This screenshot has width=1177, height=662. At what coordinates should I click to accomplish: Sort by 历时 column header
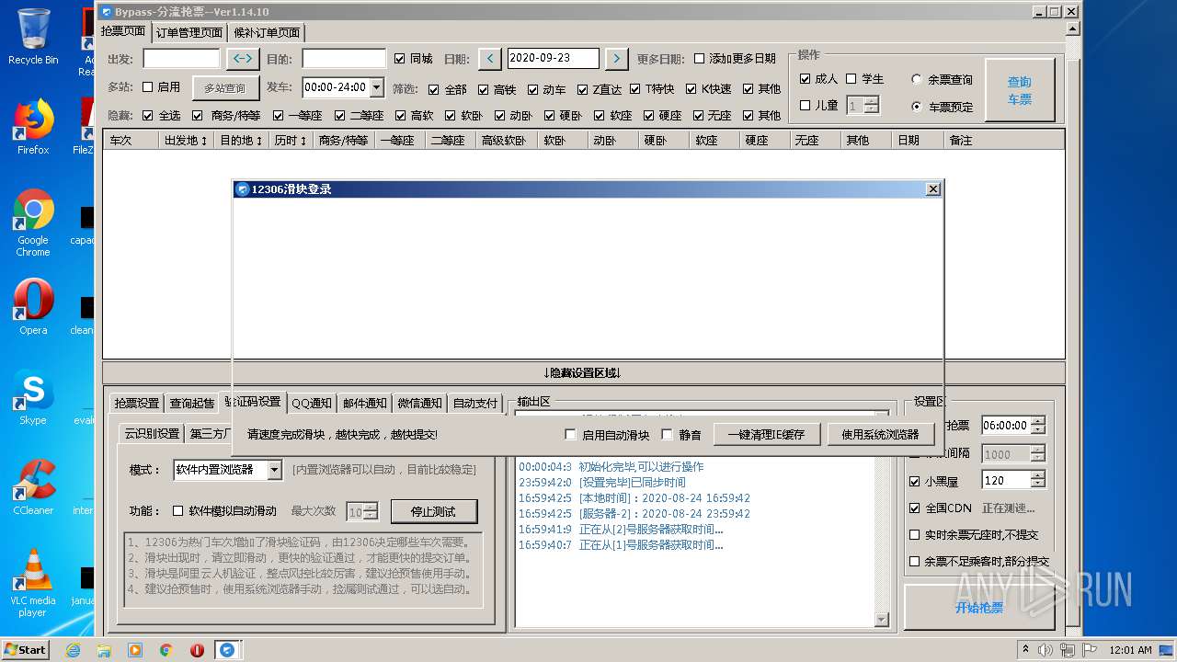coord(291,141)
